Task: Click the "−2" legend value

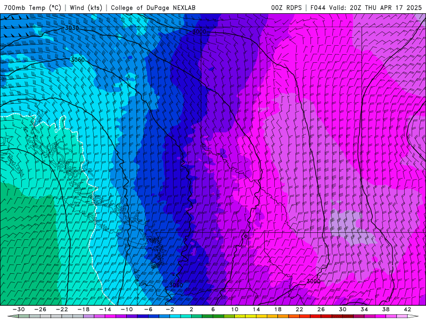Action: coord(170,309)
